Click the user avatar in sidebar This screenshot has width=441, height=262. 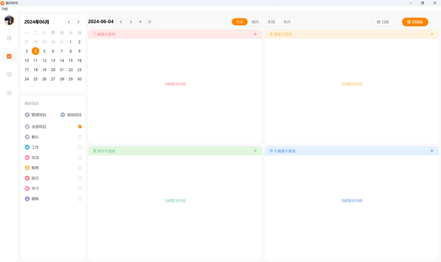(x=9, y=20)
